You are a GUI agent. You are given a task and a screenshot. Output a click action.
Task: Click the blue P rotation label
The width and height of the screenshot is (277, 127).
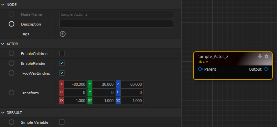(x=118, y=92)
